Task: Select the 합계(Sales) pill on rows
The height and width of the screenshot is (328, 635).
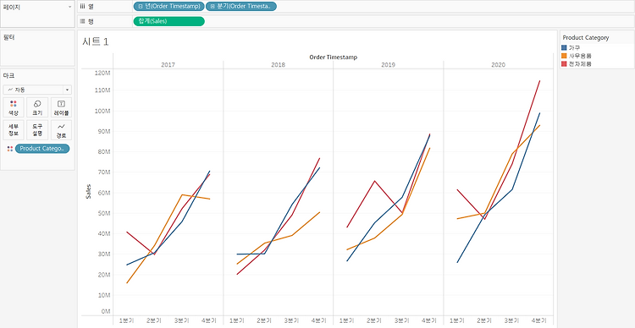Action: (168, 21)
